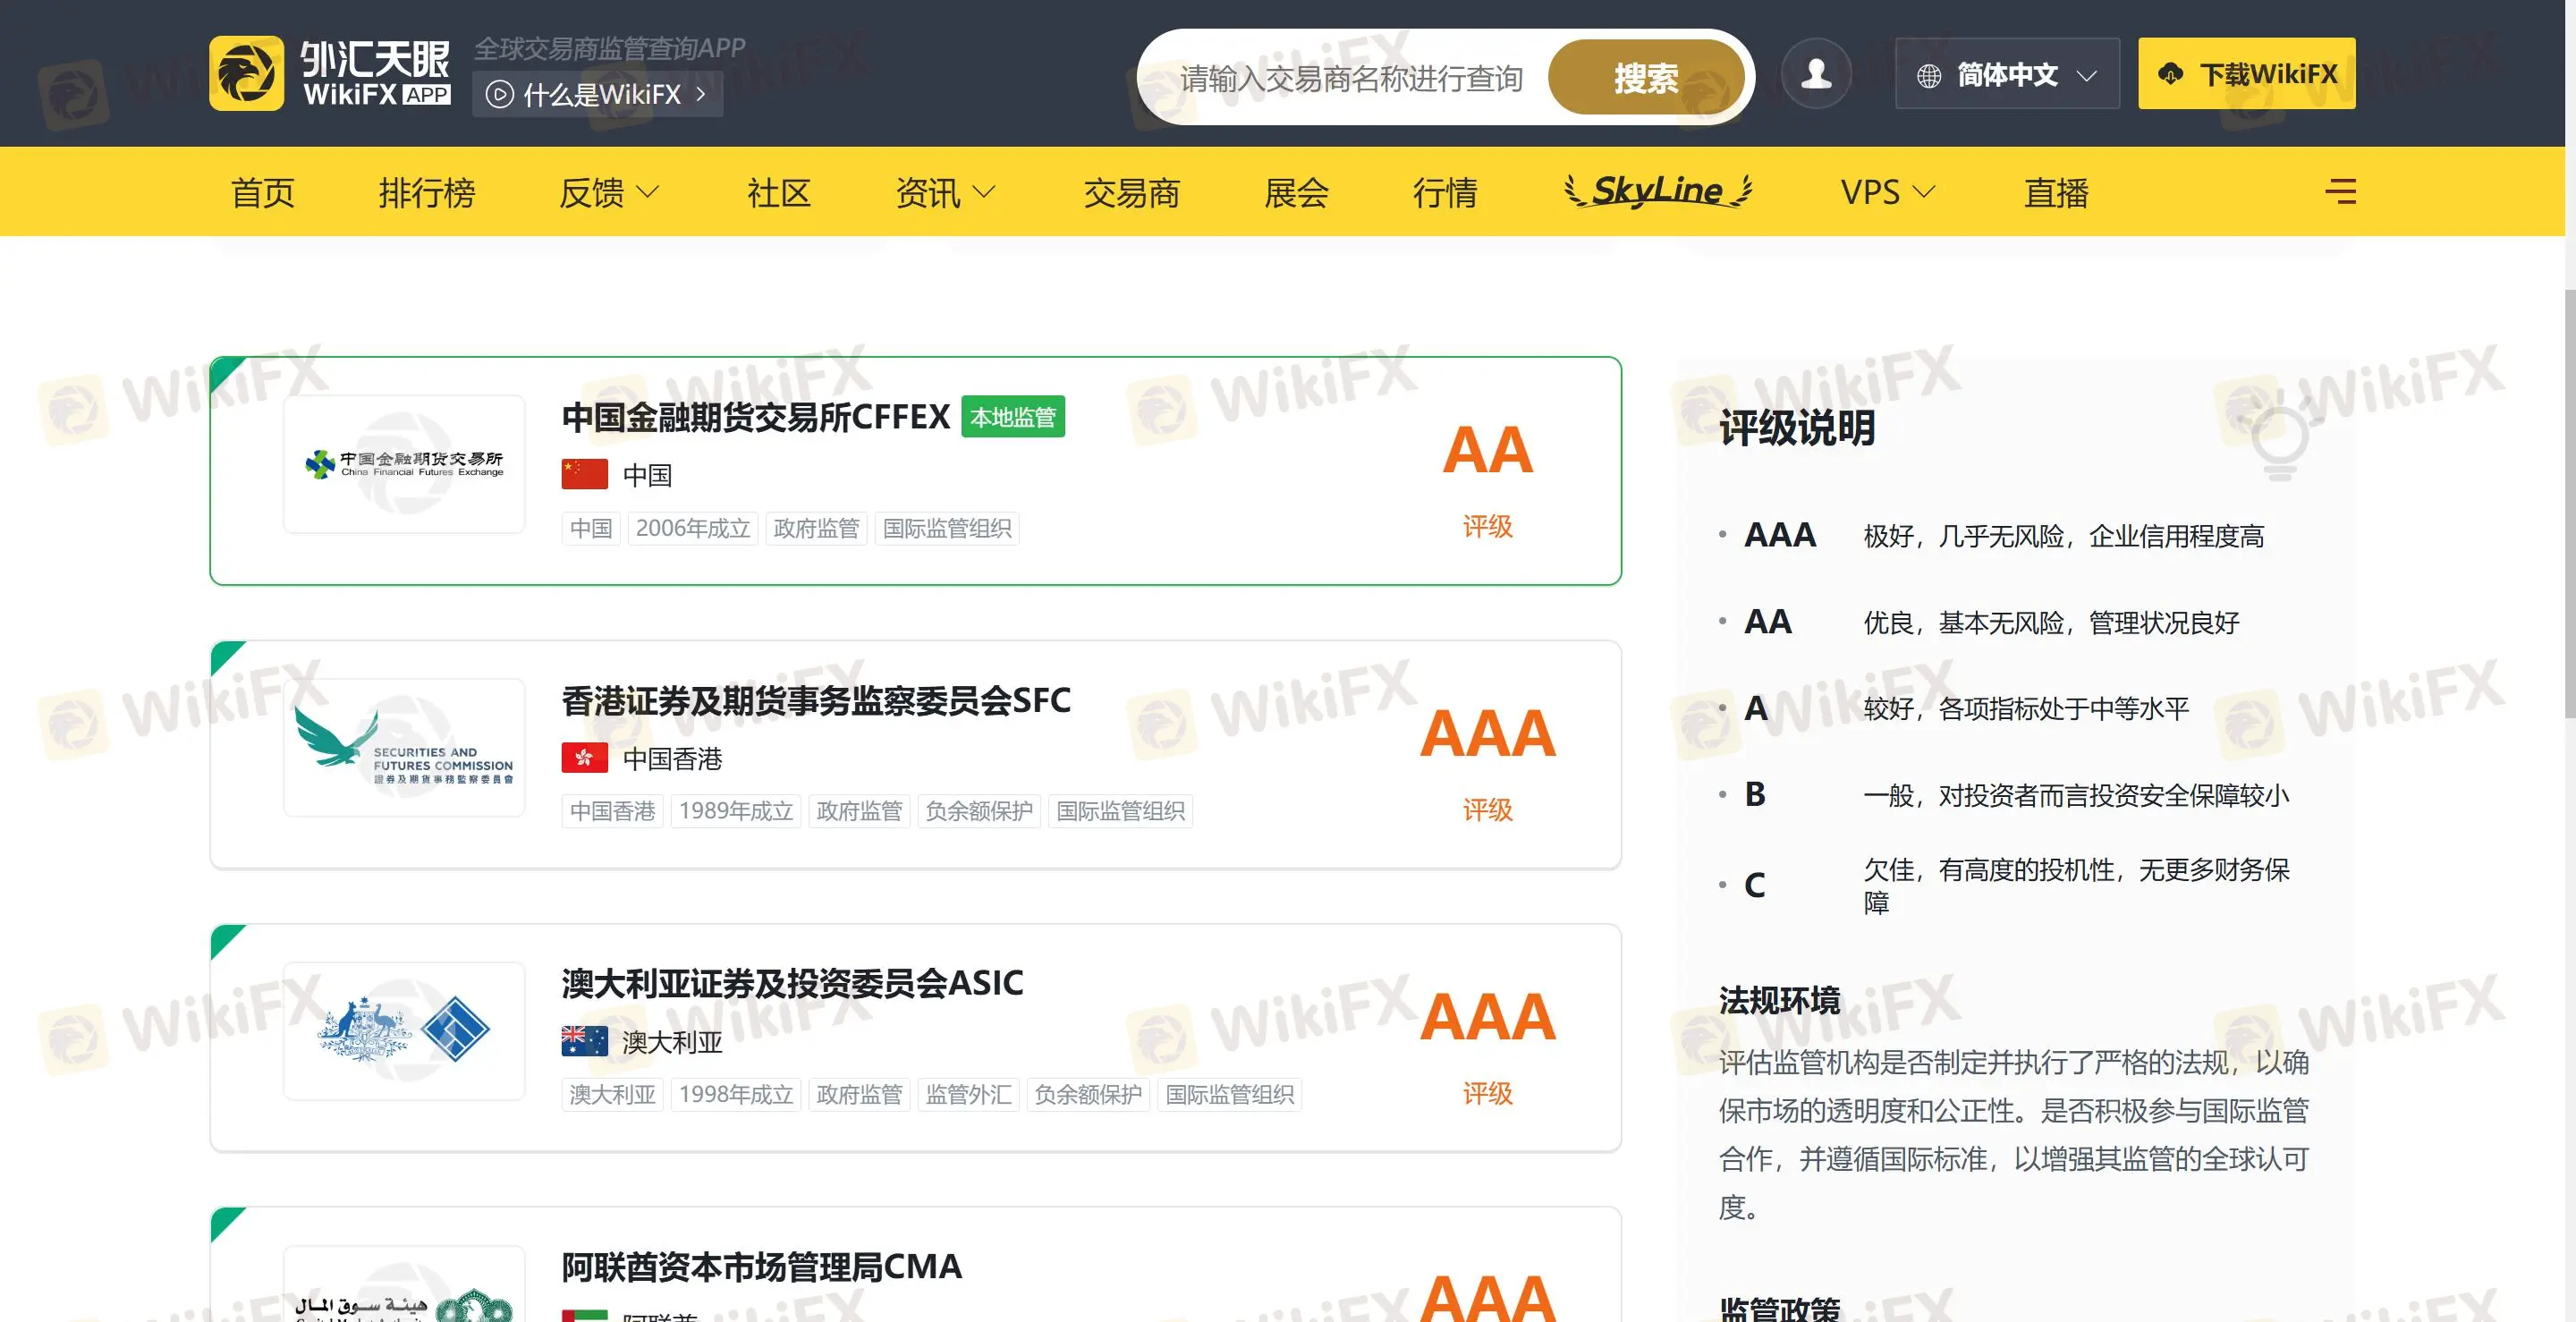Click the 评级说明 heading

coord(1796,428)
